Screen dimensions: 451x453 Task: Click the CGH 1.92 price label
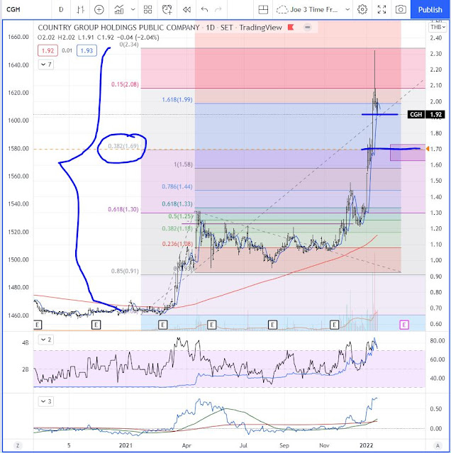[425, 114]
